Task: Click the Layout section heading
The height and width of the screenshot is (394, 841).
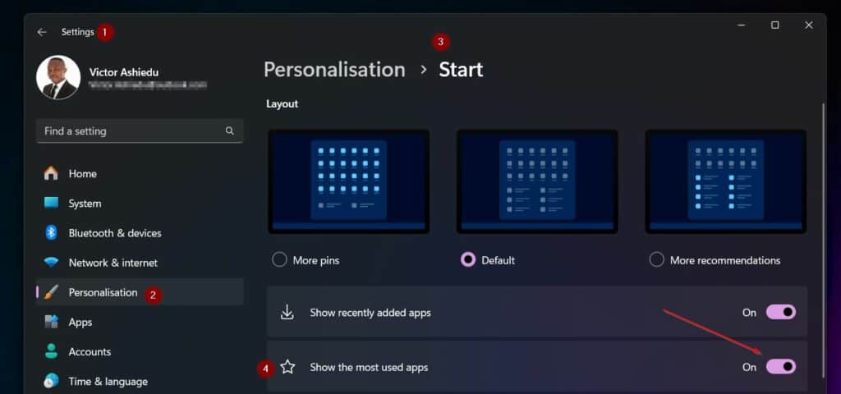Action: click(283, 104)
